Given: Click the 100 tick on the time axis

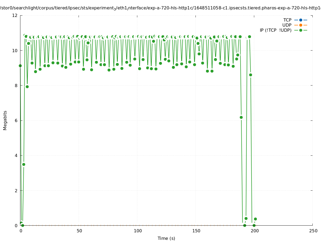Looking at the screenshot, I should click(138, 231).
